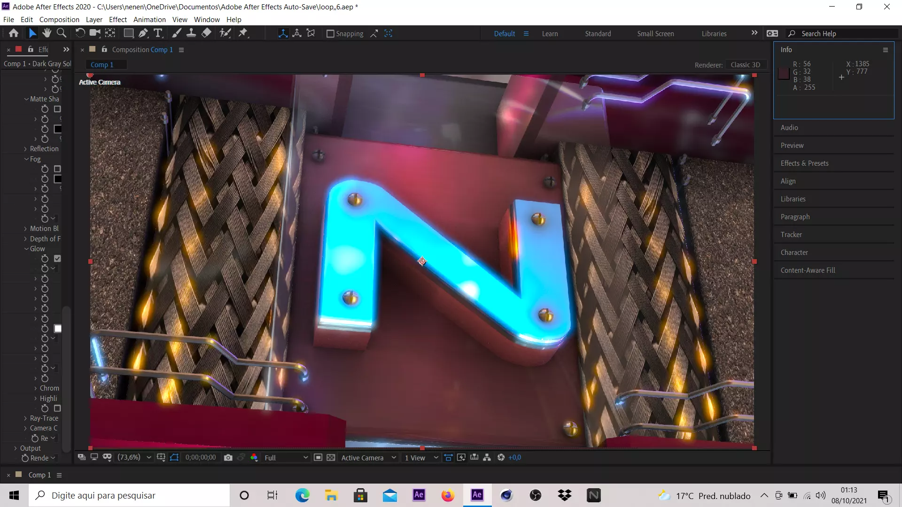Toggle checkbox below Highlights row
The height and width of the screenshot is (507, 902).
(x=57, y=408)
